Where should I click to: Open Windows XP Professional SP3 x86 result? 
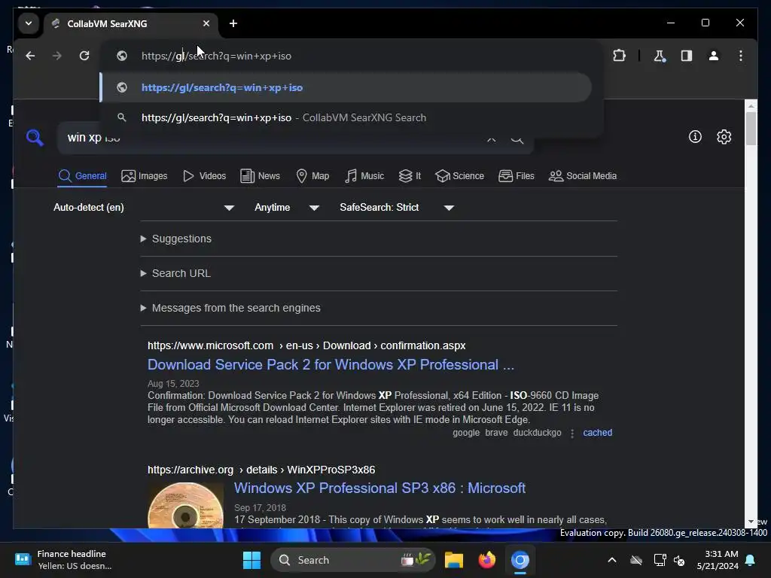379,488
